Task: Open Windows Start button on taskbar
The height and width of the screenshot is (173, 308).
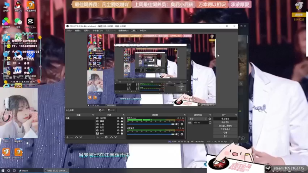Action: tap(3, 171)
